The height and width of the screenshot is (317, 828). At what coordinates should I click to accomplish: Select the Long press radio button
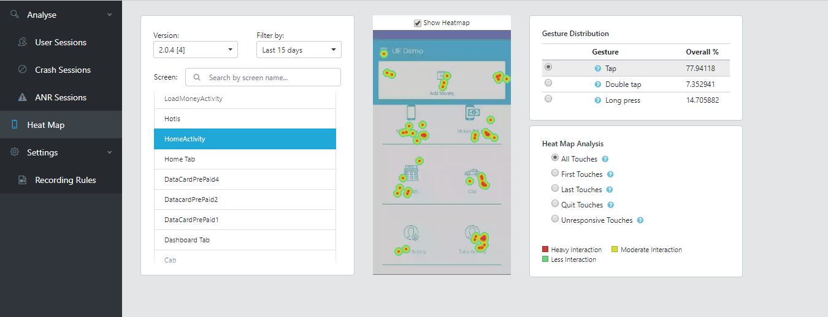point(548,99)
